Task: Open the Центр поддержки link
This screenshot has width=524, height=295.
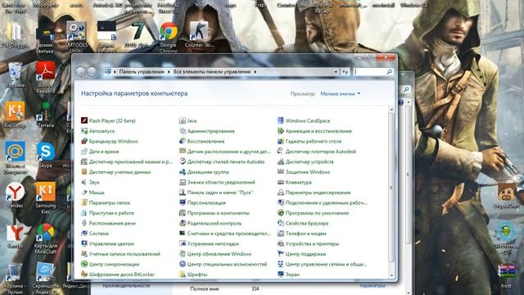Action: (305, 254)
